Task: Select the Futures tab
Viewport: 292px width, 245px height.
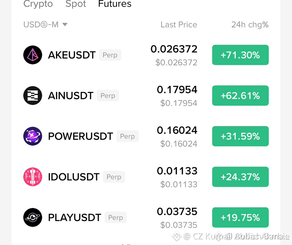Action: [x=115, y=4]
